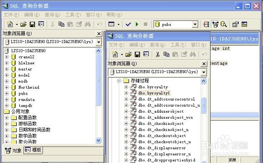Click the Paste icon in main toolbar

pos(70,24)
